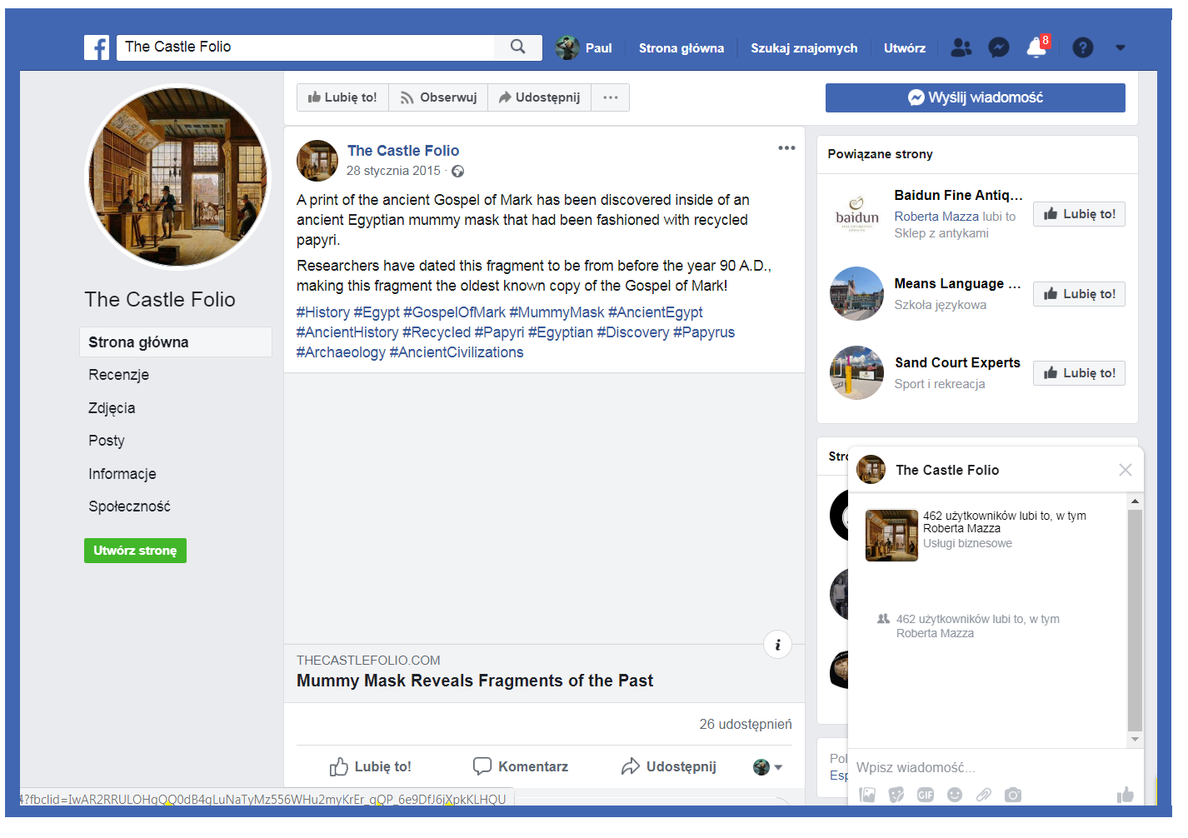Open the post date 28 stycznia 2015
Viewport: 1188px width, 838px height.
click(393, 171)
